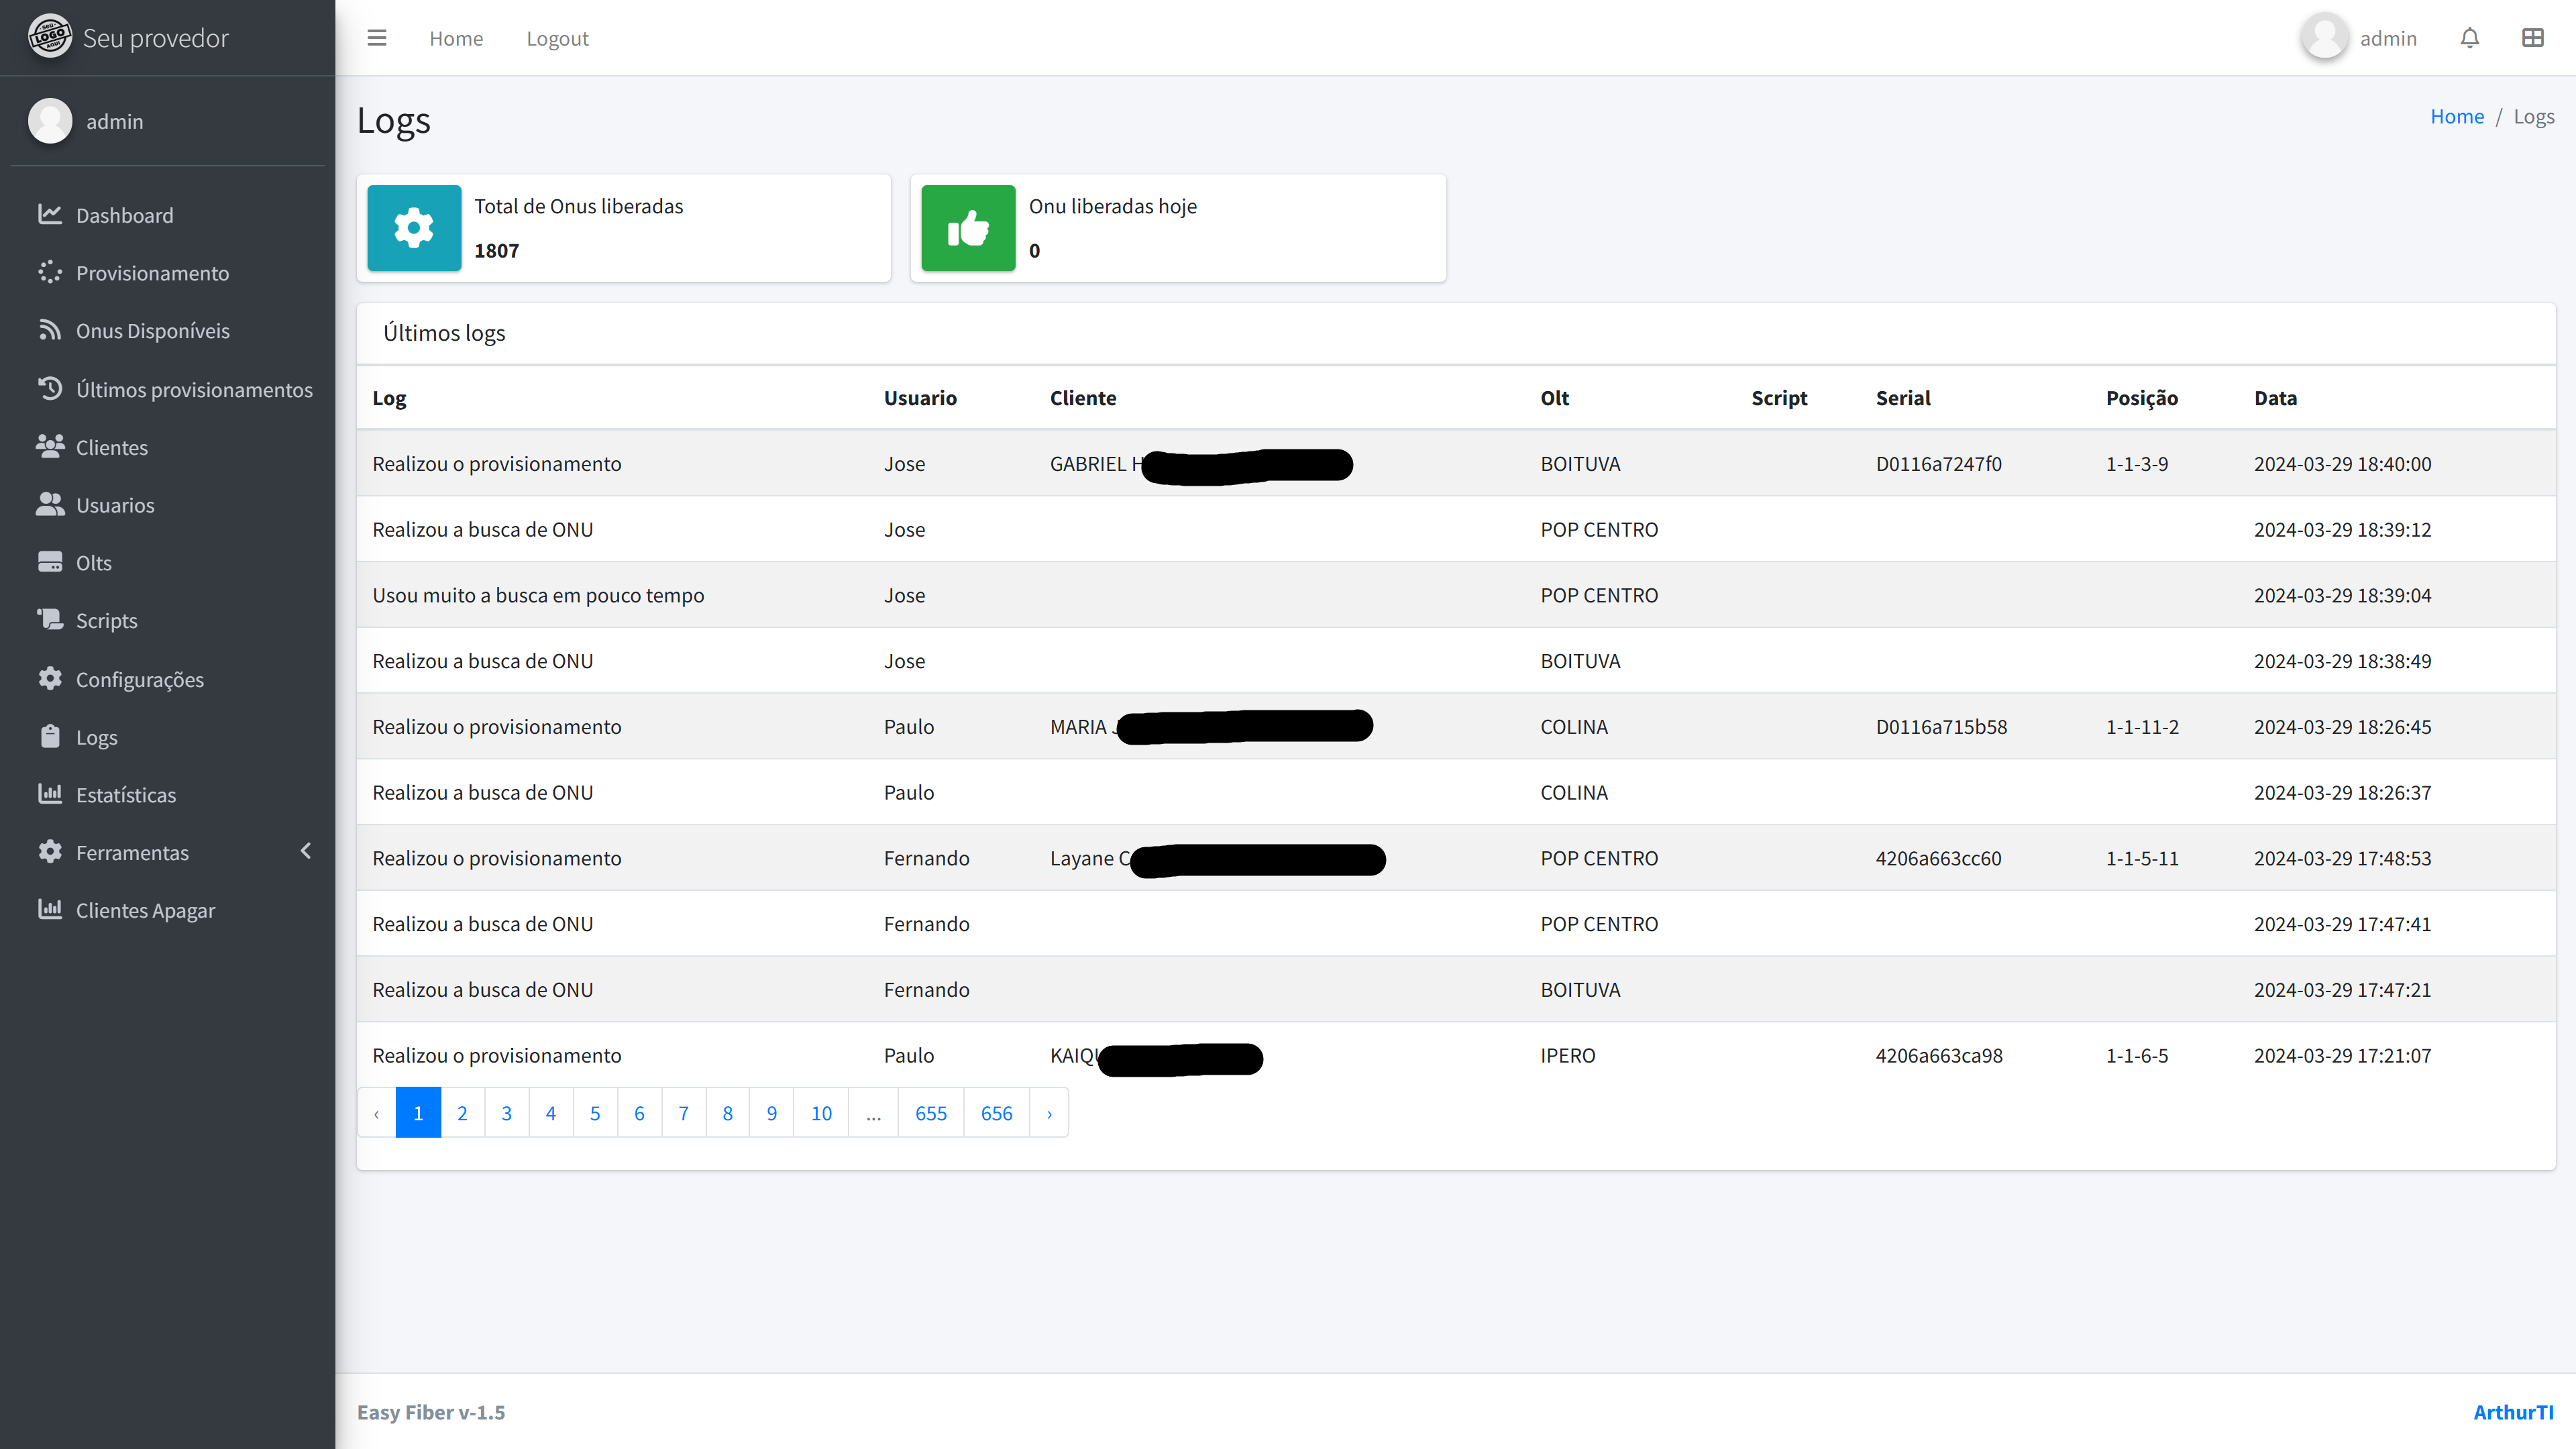
Task: Click the Dashboard chart icon
Action: [x=50, y=214]
